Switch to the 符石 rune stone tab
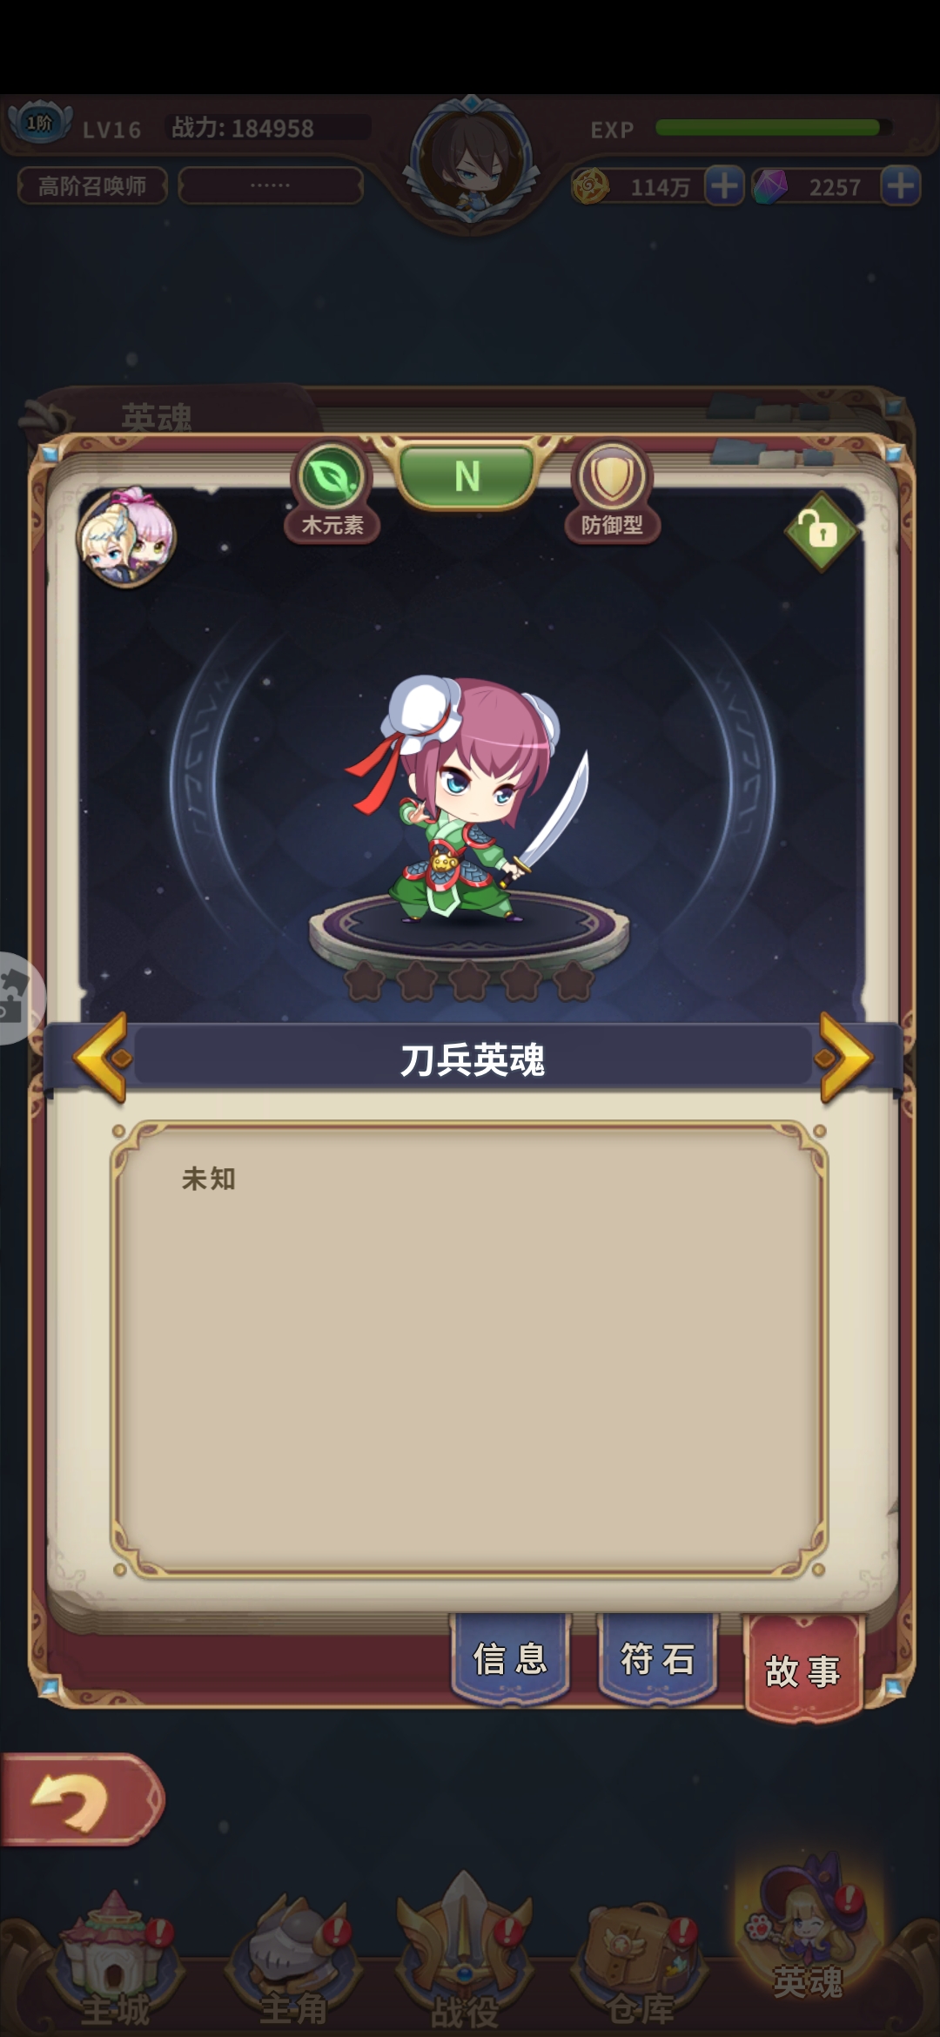The width and height of the screenshot is (940, 2037). pos(658,1658)
